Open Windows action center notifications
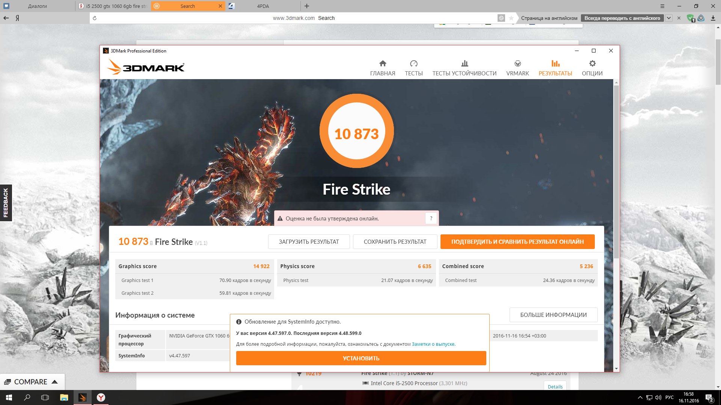Viewport: 721px width, 405px height. point(709,397)
